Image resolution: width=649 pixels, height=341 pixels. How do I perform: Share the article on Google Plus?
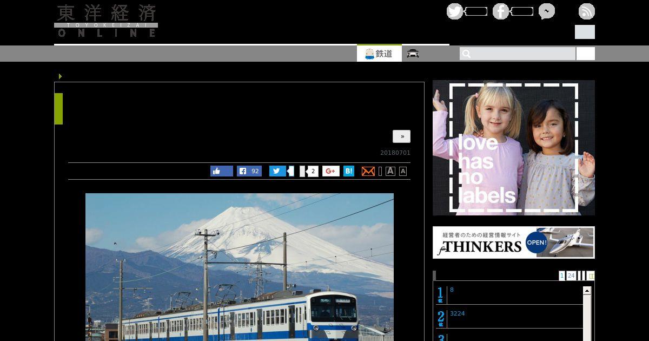pos(331,171)
